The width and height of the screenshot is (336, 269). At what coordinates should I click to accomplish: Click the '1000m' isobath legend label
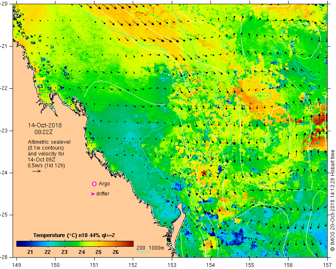pos(156,248)
